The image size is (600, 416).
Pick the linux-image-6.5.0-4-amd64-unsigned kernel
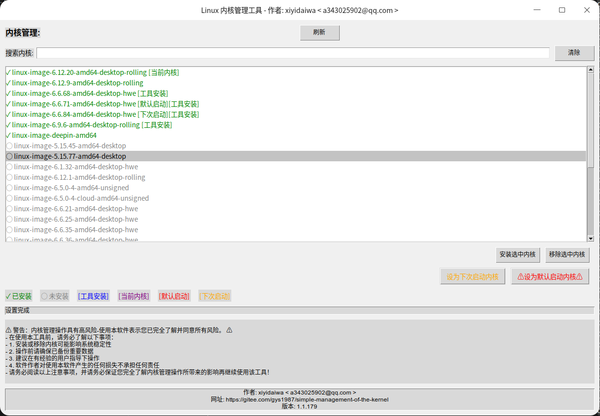(x=296, y=188)
